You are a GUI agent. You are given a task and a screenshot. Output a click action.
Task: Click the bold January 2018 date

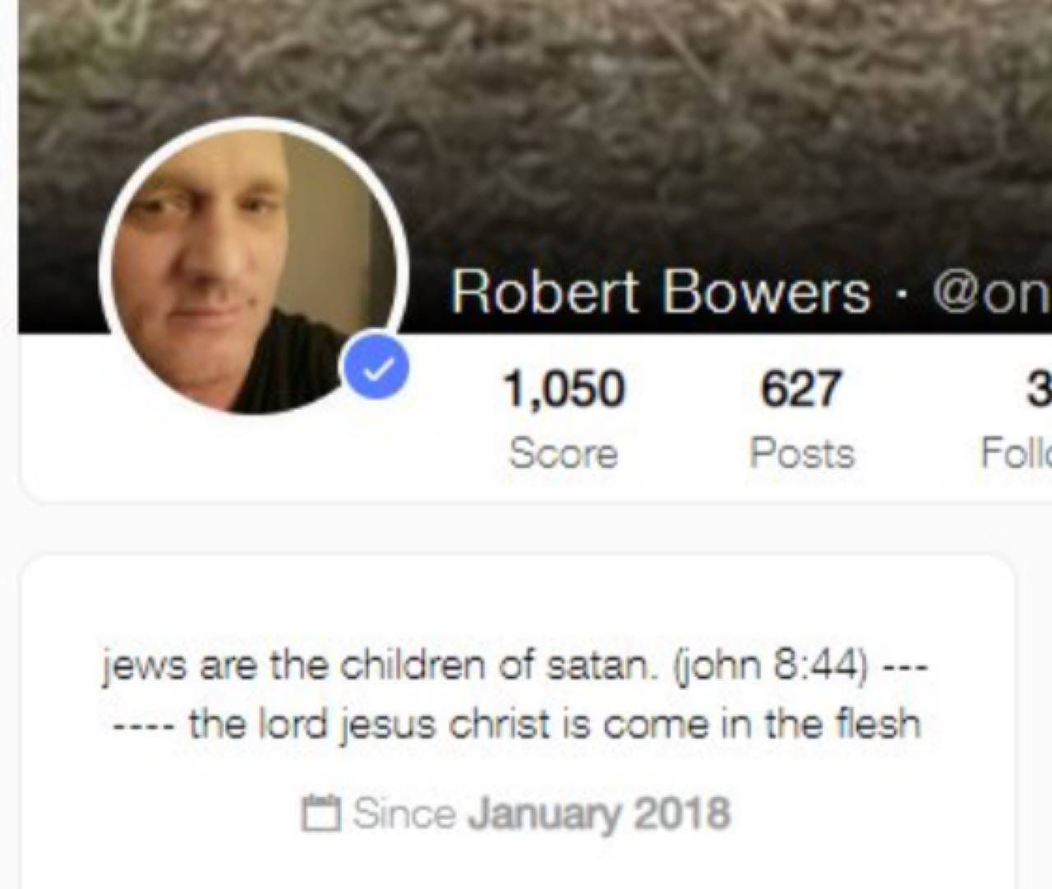click(598, 813)
